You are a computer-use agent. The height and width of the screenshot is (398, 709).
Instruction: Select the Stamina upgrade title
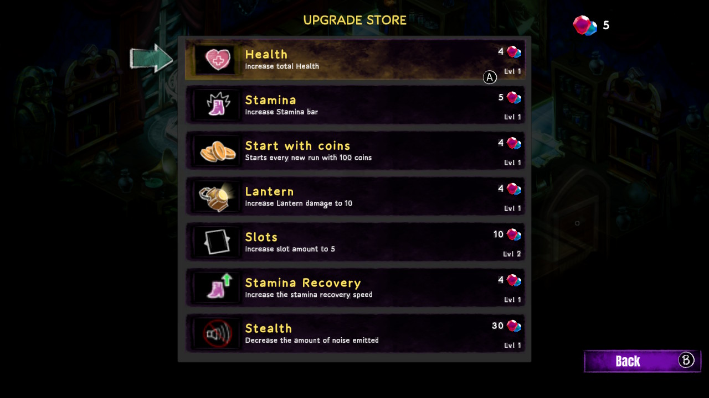270,100
